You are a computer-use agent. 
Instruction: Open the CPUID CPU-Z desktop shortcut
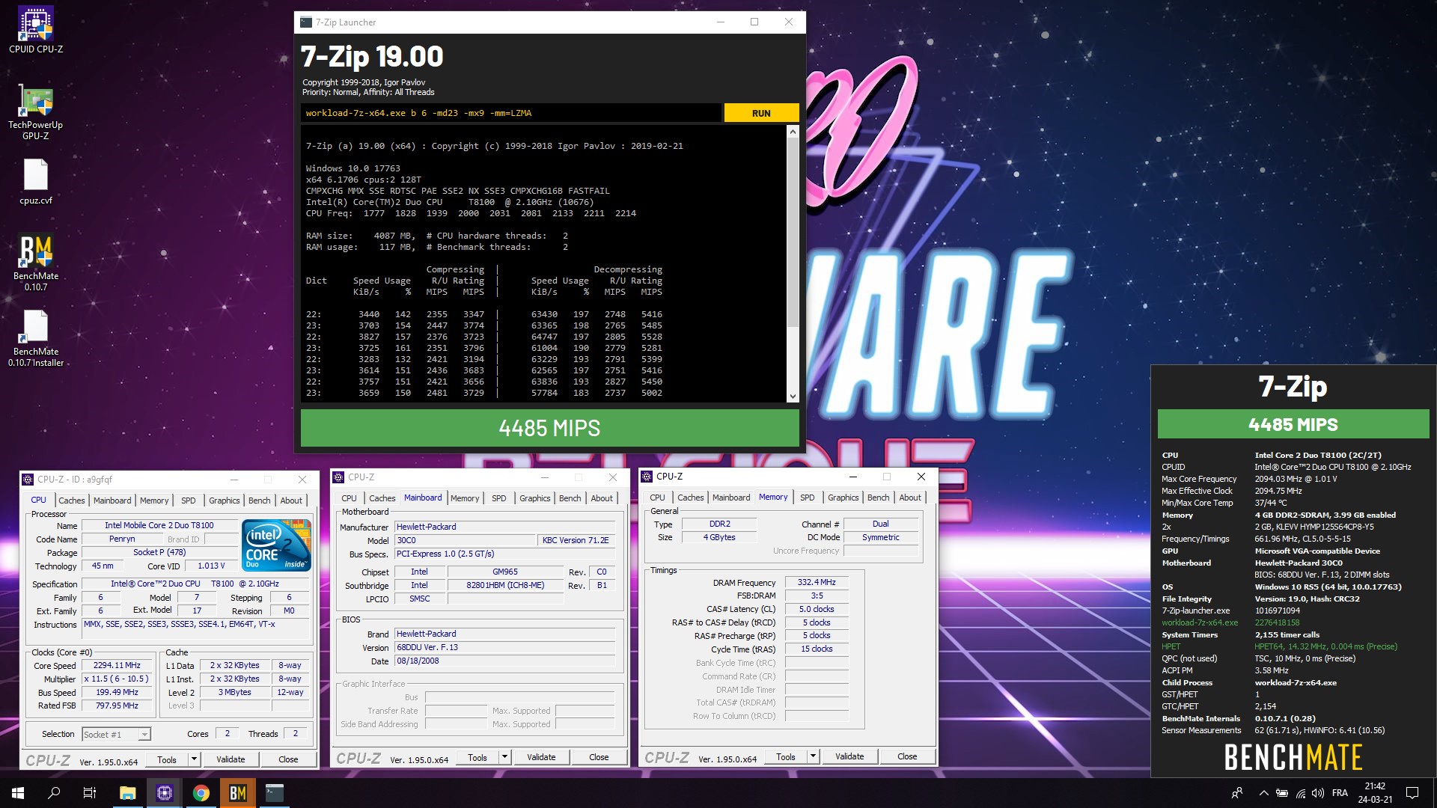(35, 30)
